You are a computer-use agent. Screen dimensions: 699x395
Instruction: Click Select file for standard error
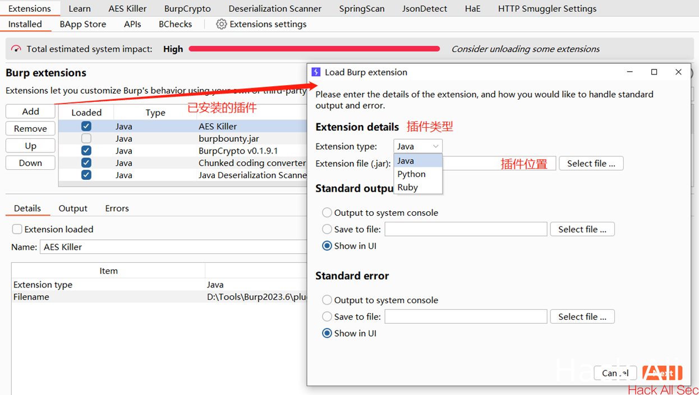(582, 317)
